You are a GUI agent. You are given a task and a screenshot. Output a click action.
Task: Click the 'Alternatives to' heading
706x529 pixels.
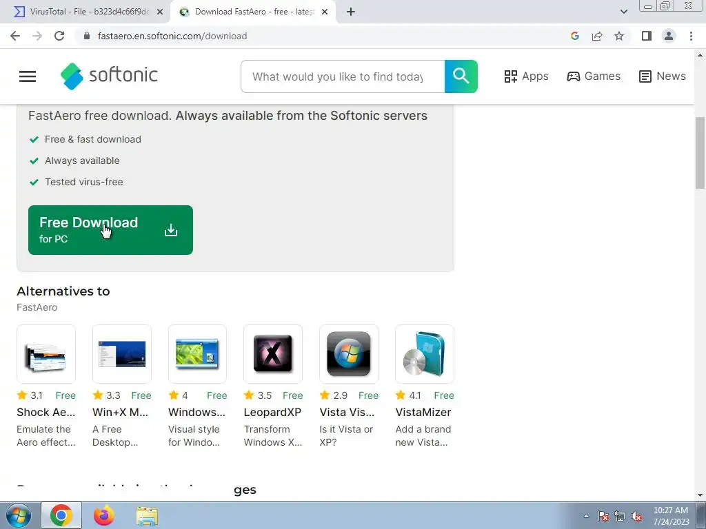coord(63,291)
